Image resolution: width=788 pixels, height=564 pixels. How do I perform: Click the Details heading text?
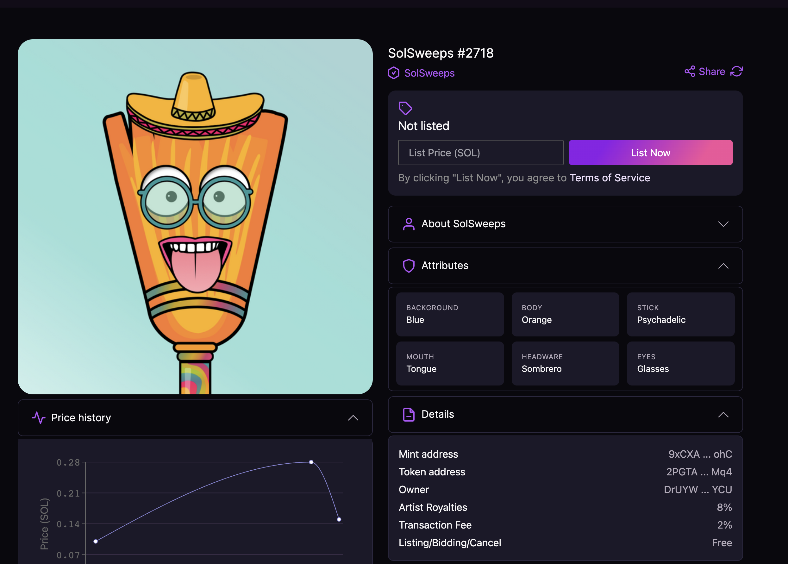coord(438,414)
